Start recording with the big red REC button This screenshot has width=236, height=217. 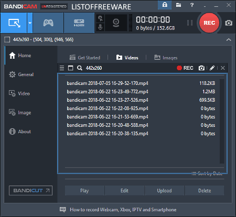[209, 23]
